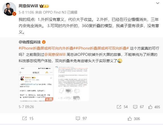Open @周意保Will mention in quoted post
Screen dimensions: 163x125
(55, 55)
